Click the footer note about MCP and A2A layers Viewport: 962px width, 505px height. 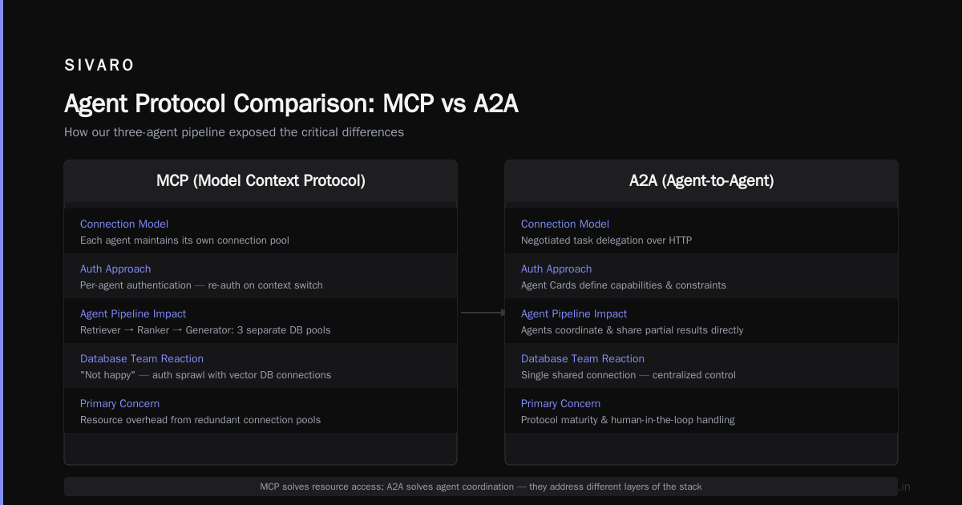tap(481, 487)
